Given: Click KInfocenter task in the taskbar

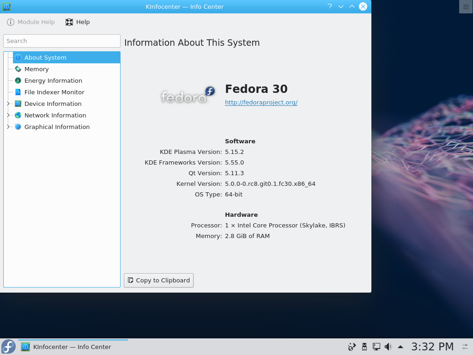Looking at the screenshot, I should pos(73,347).
